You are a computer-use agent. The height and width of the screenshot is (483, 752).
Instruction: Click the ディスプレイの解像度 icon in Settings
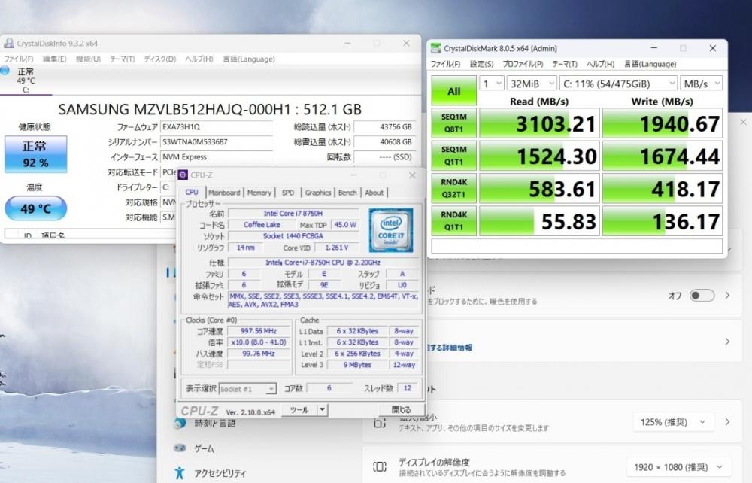click(x=379, y=466)
